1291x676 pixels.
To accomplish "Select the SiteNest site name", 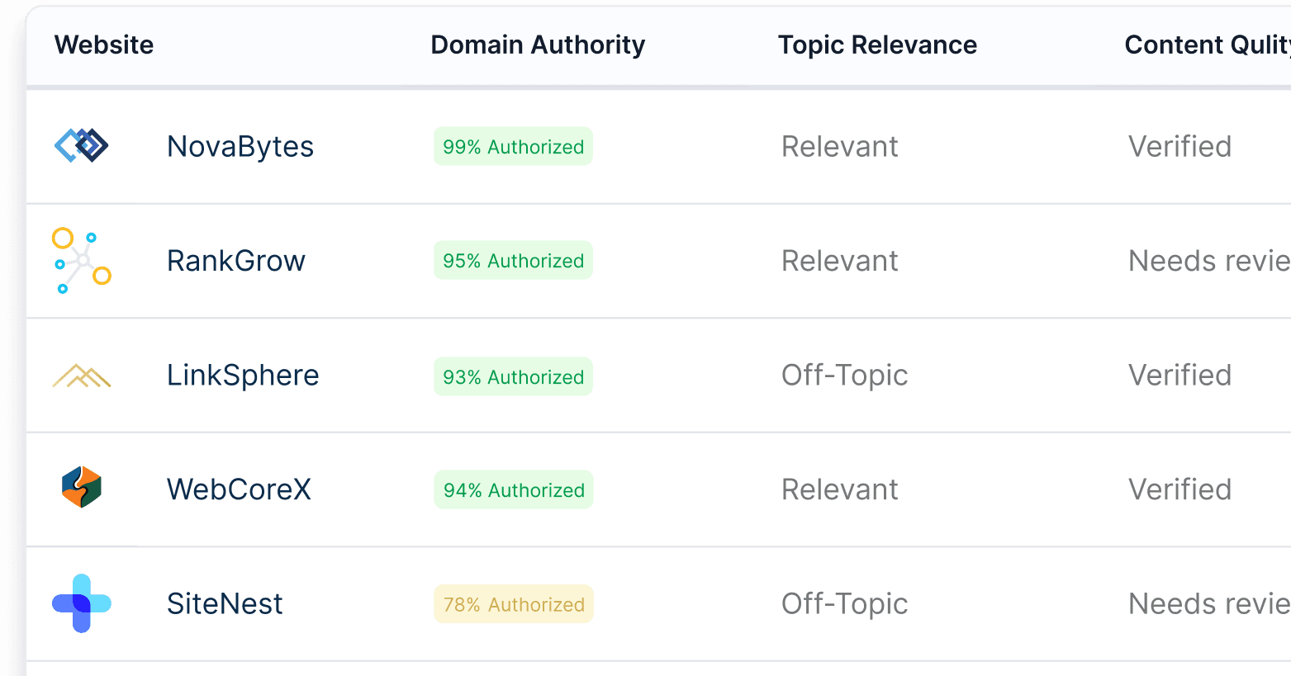I will (225, 603).
